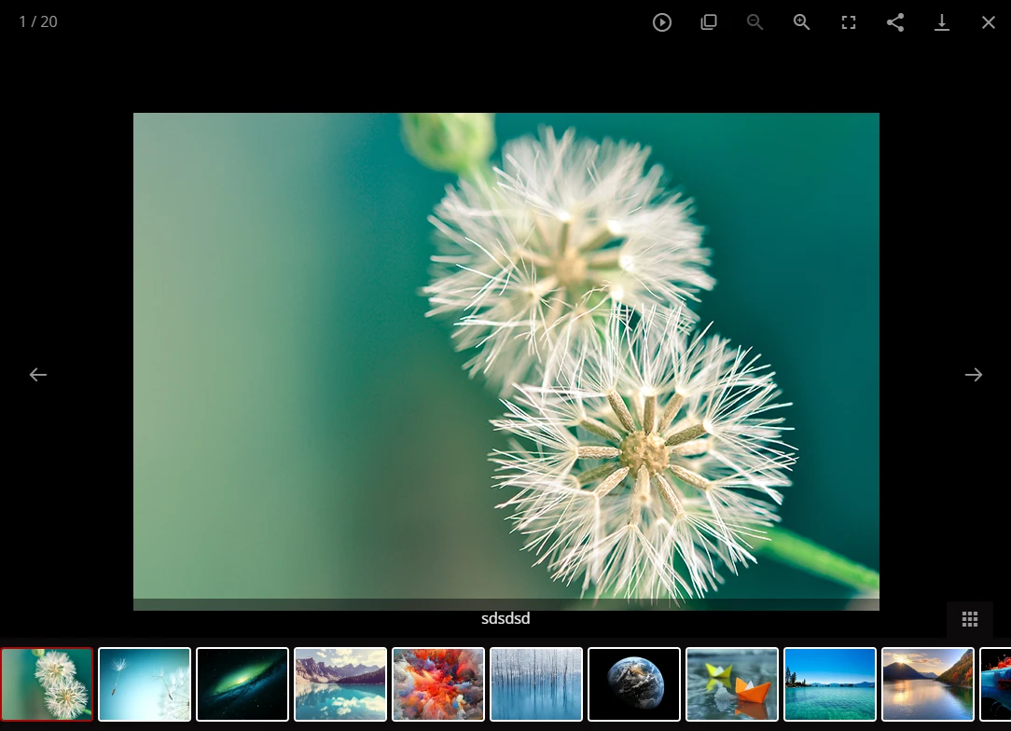The height and width of the screenshot is (731, 1011).
Task: Toggle fullscreen mode
Action: coord(849,22)
